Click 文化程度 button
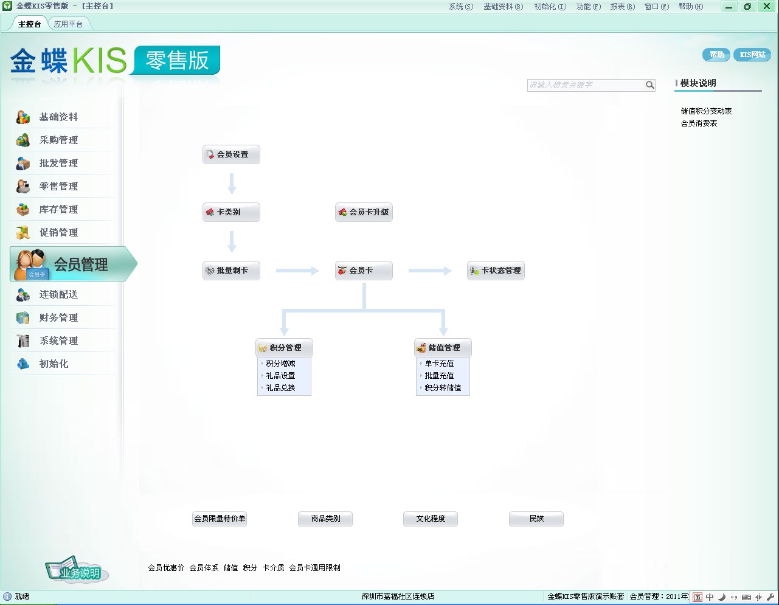The image size is (779, 605). coord(431,519)
